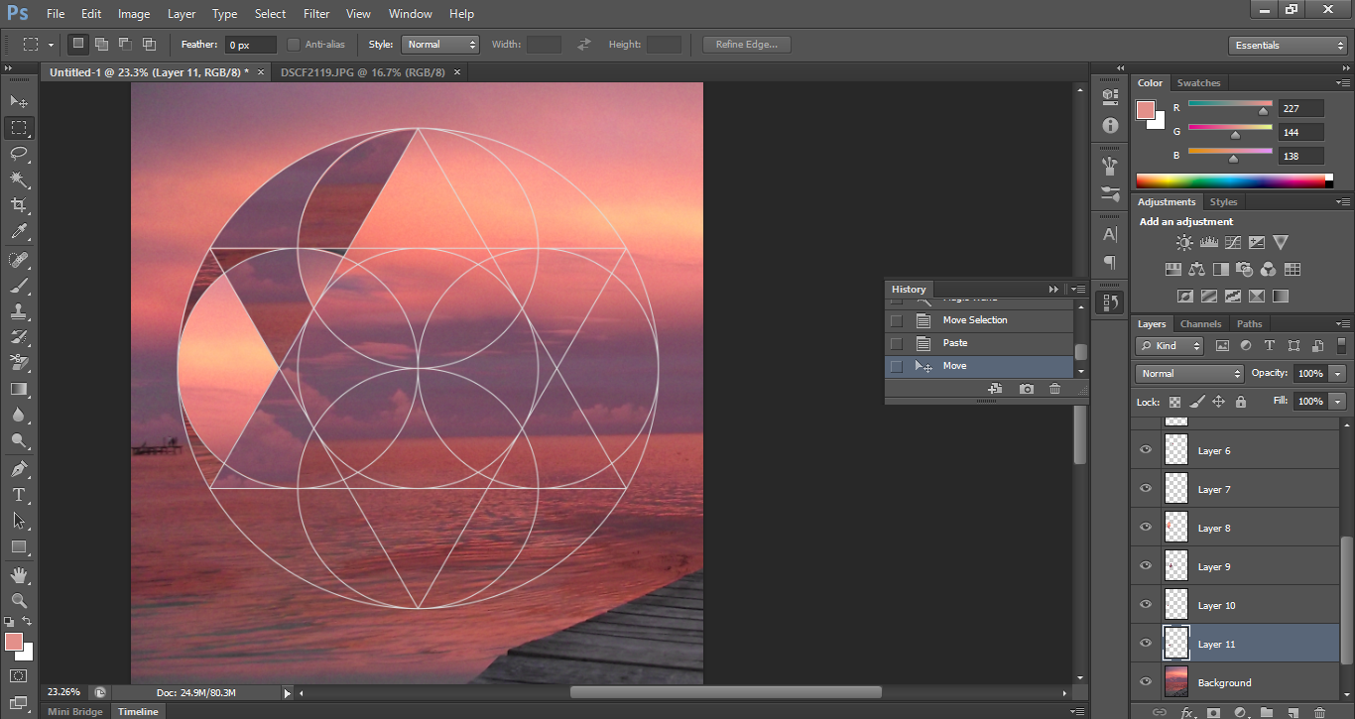Open the Filter menu
The image size is (1355, 719).
click(316, 14)
